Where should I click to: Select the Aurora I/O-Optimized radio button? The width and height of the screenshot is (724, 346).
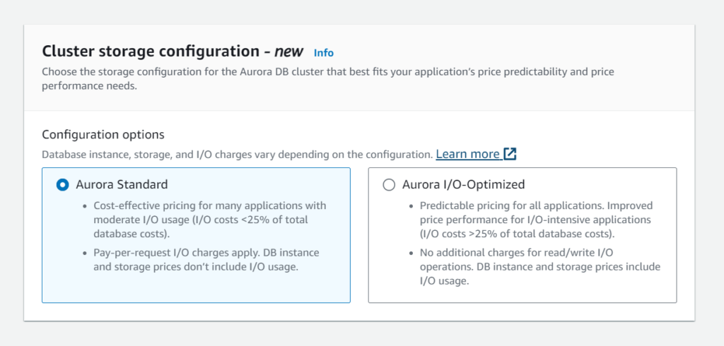[x=389, y=185]
